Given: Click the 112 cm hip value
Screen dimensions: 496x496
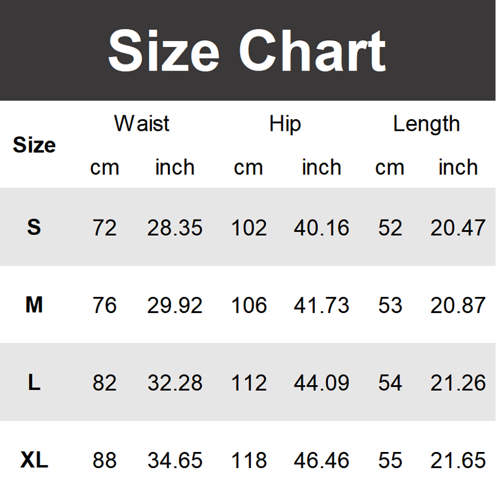Looking at the screenshot, I should click(249, 383).
